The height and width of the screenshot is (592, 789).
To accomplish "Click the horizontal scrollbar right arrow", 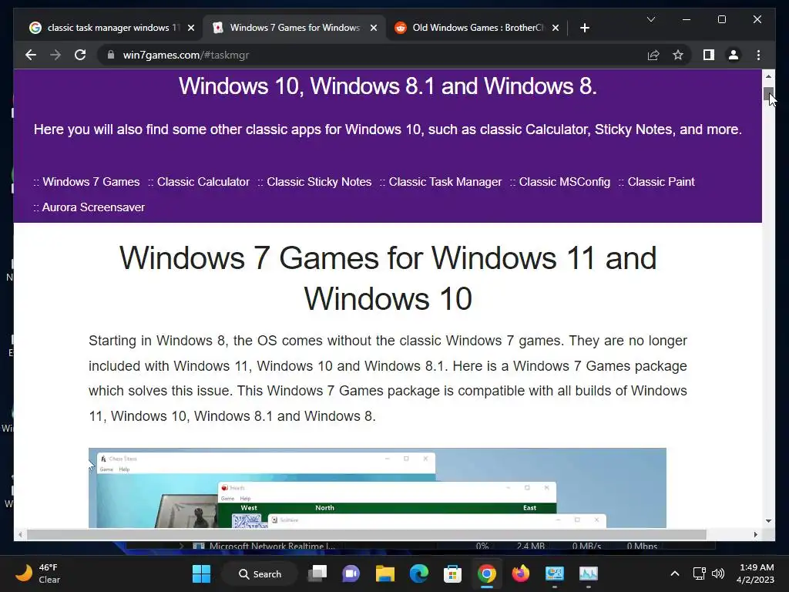I will (x=755, y=535).
